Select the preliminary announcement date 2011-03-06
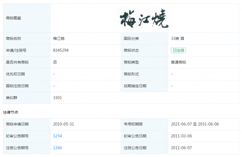The height and width of the screenshot is (157, 242). [x=181, y=136]
